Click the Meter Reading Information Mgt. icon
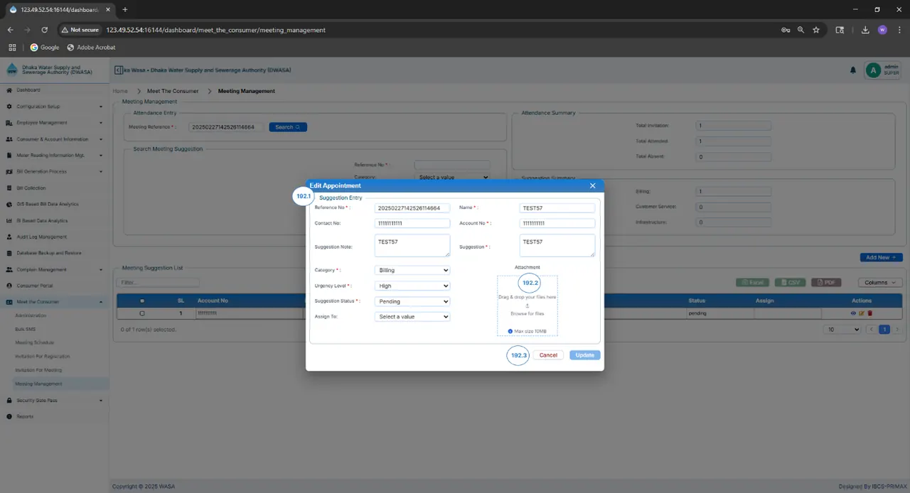910x493 pixels. pos(9,155)
